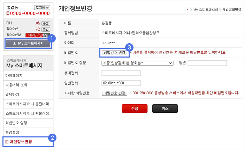Image resolution: width=244 pixels, height=150 pixels.
Task: Click the home icon in breadcrumb
Action: point(188,10)
